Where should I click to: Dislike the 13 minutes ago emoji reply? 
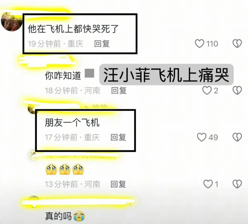point(237,184)
